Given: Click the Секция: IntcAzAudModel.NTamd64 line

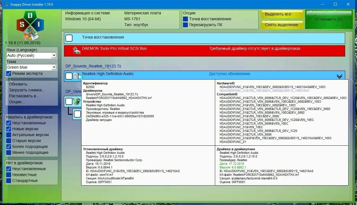Looking at the screenshot, I should pos(110,178).
